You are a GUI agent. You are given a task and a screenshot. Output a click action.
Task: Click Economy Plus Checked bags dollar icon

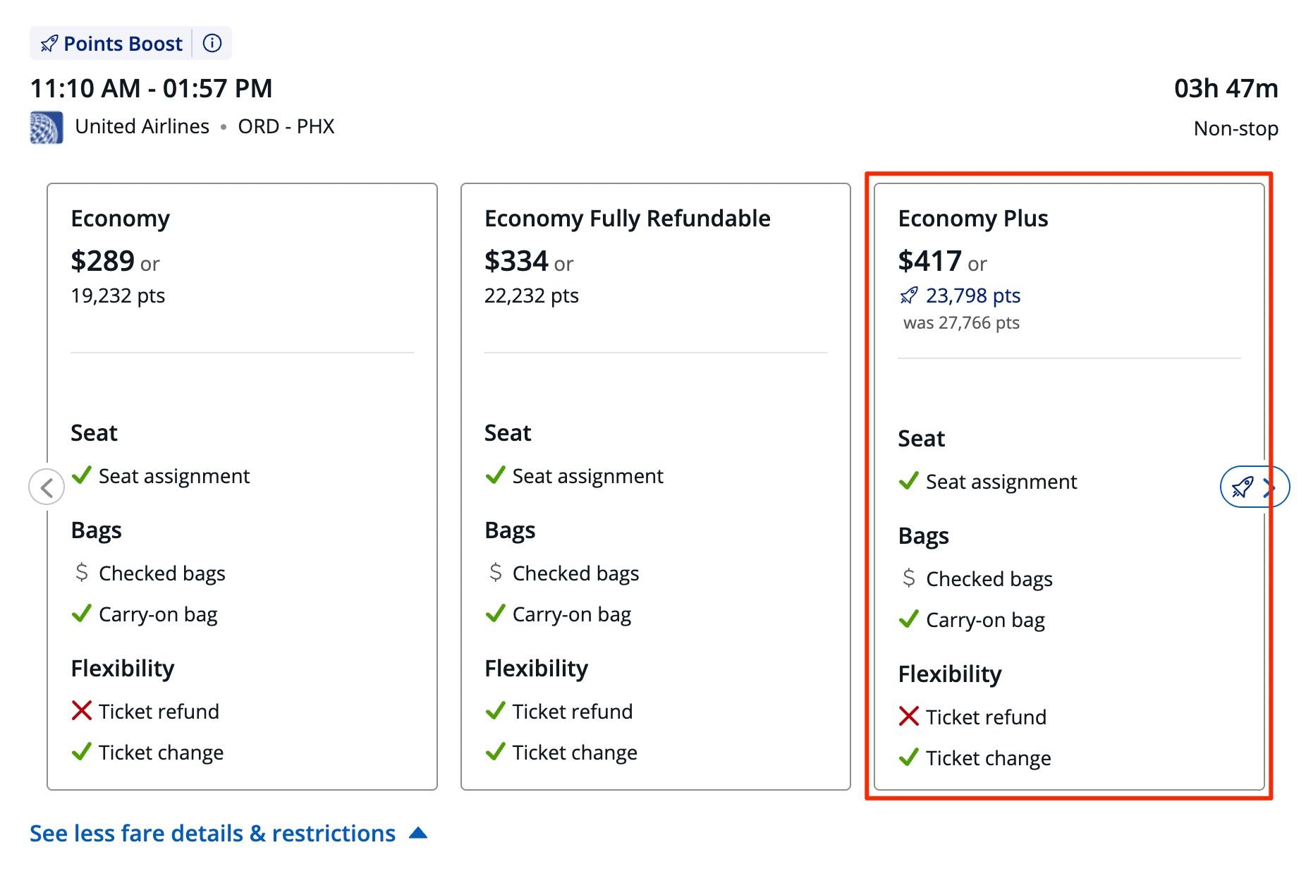tap(909, 578)
